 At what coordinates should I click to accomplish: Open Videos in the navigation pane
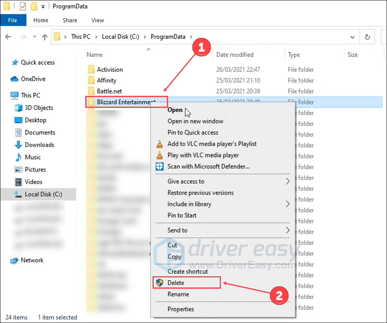[34, 182]
